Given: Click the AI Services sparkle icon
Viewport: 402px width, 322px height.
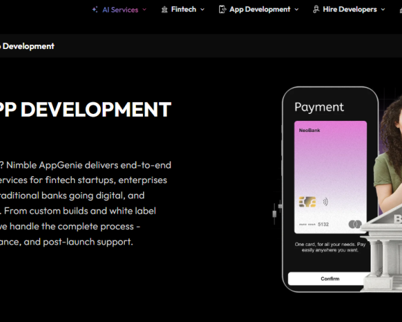Looking at the screenshot, I should tap(95, 10).
